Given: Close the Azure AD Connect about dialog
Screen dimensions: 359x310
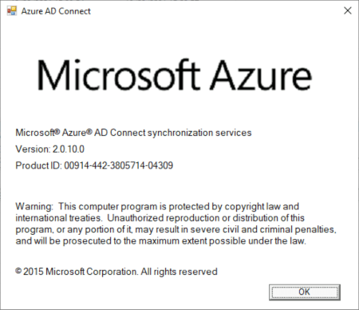Looking at the screenshot, I should tap(348, 10).
